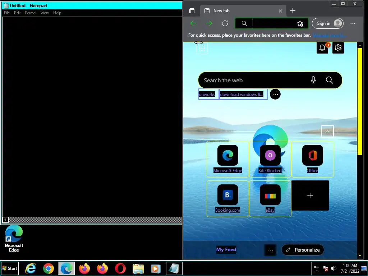Select the download windows 8 suggestion
This screenshot has height=276, width=368.
point(243,95)
